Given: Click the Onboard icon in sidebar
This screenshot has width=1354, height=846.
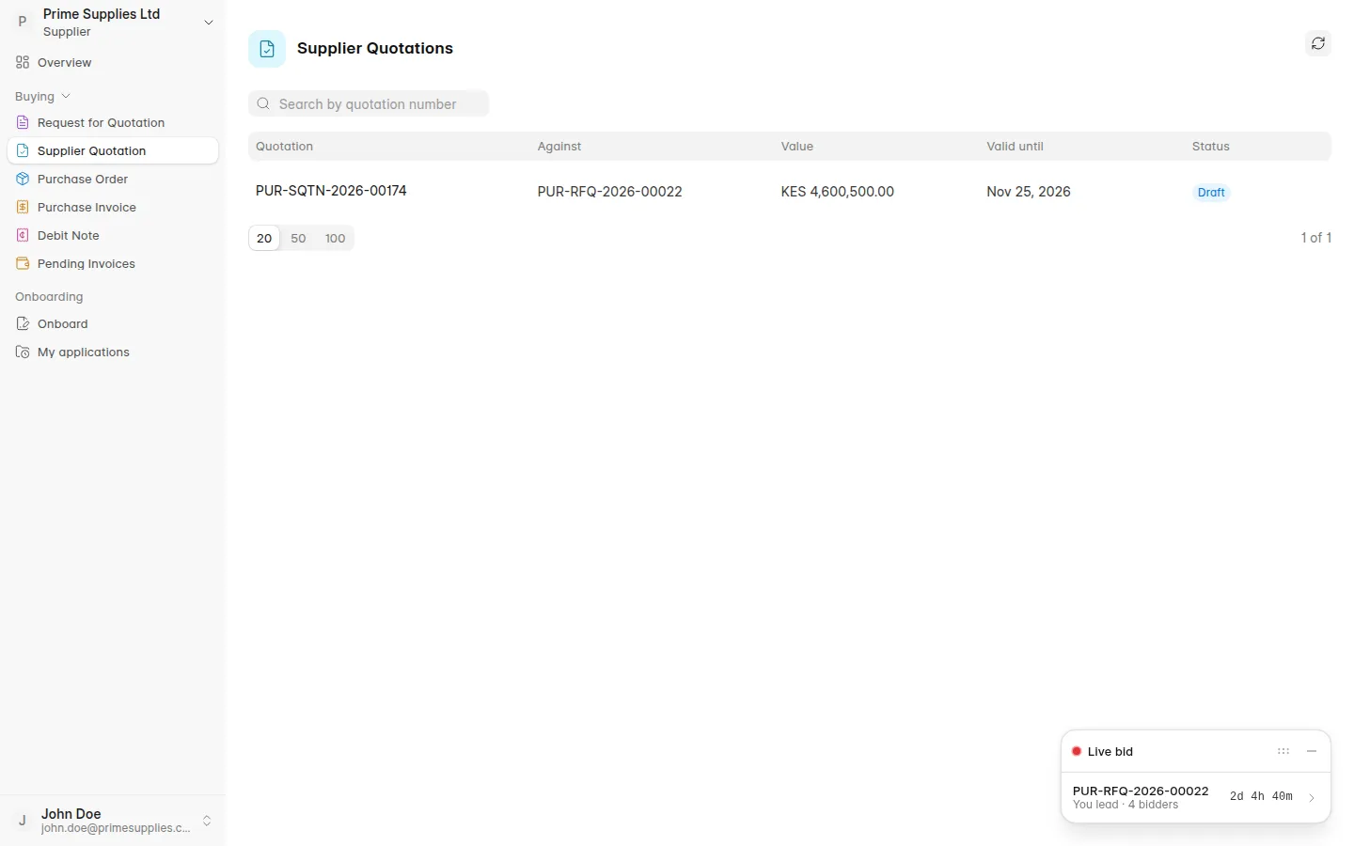Looking at the screenshot, I should (x=23, y=324).
